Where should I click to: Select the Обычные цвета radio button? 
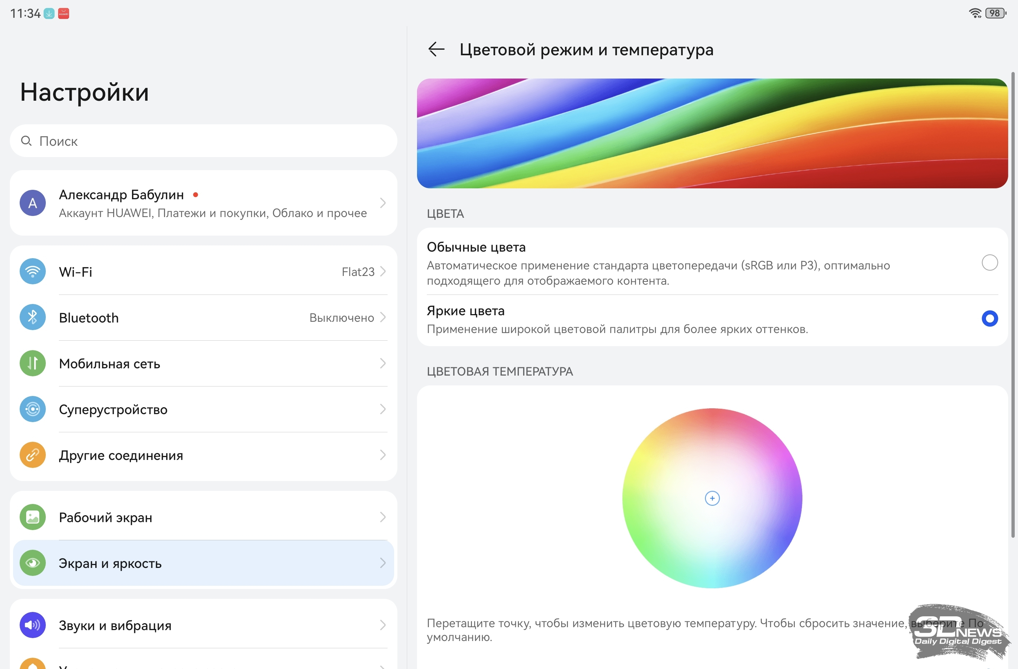coord(989,262)
